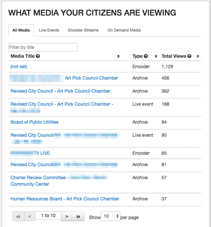The image size is (211, 227).
Task: Go to the previous page of results
Action: [x=30, y=216]
